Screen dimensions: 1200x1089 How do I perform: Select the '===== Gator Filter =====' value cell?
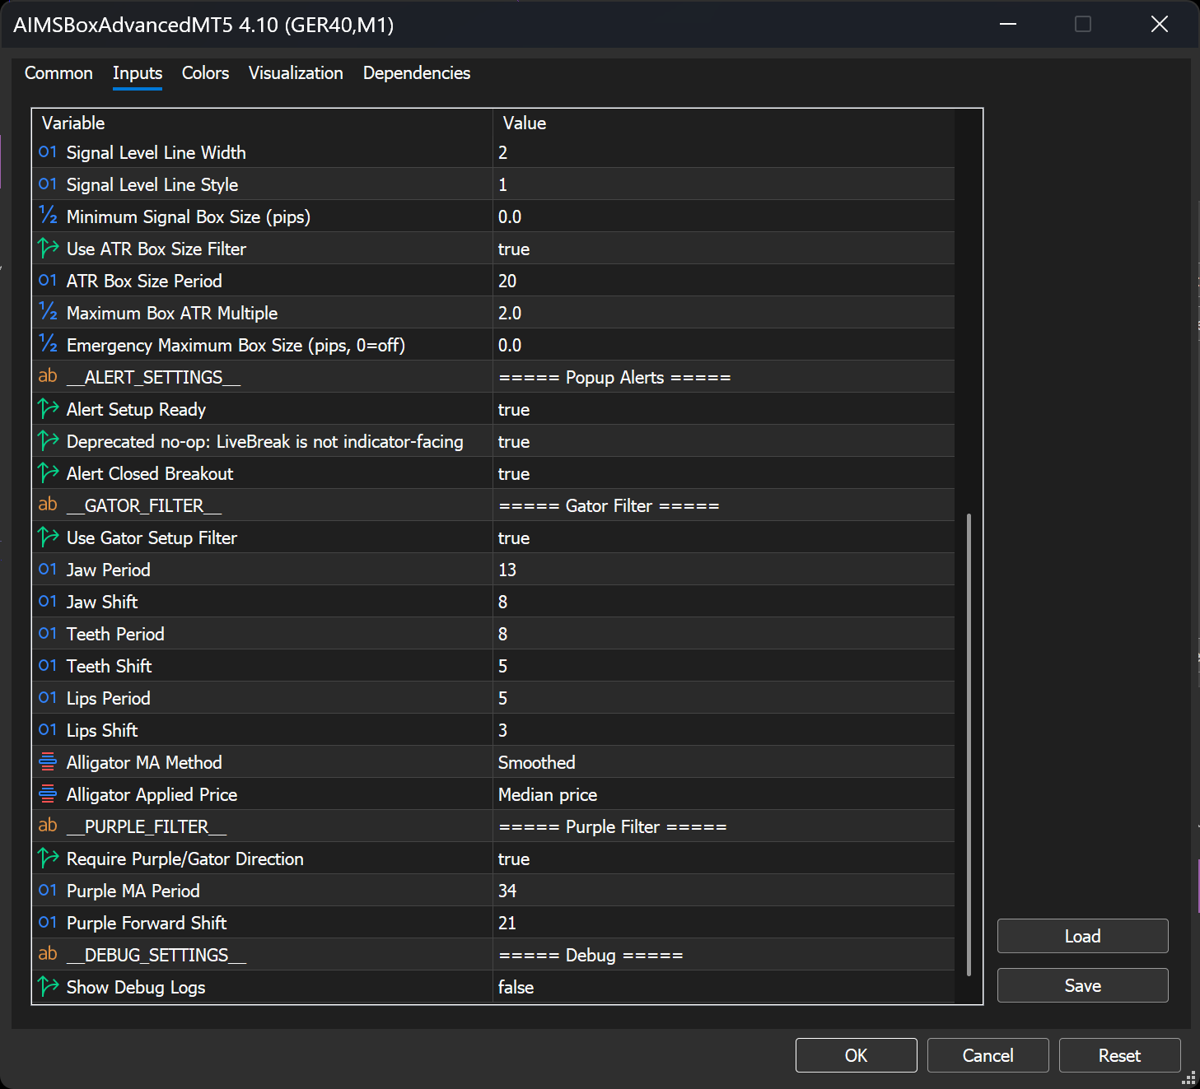[x=723, y=505]
